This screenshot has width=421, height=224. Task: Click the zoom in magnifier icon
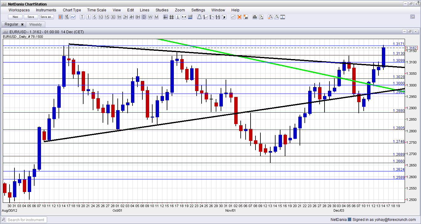click(270, 17)
